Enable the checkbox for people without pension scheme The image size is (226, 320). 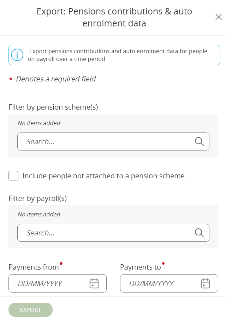(13, 176)
